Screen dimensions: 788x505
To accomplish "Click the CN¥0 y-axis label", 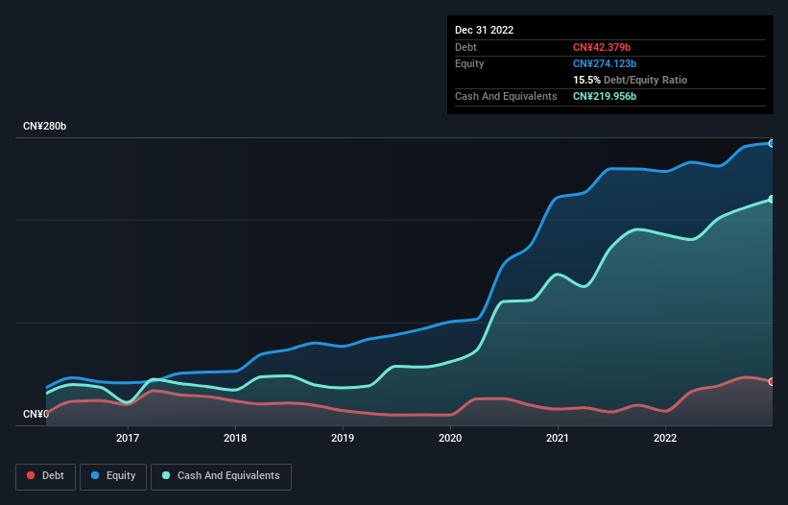I will pyautogui.click(x=36, y=414).
